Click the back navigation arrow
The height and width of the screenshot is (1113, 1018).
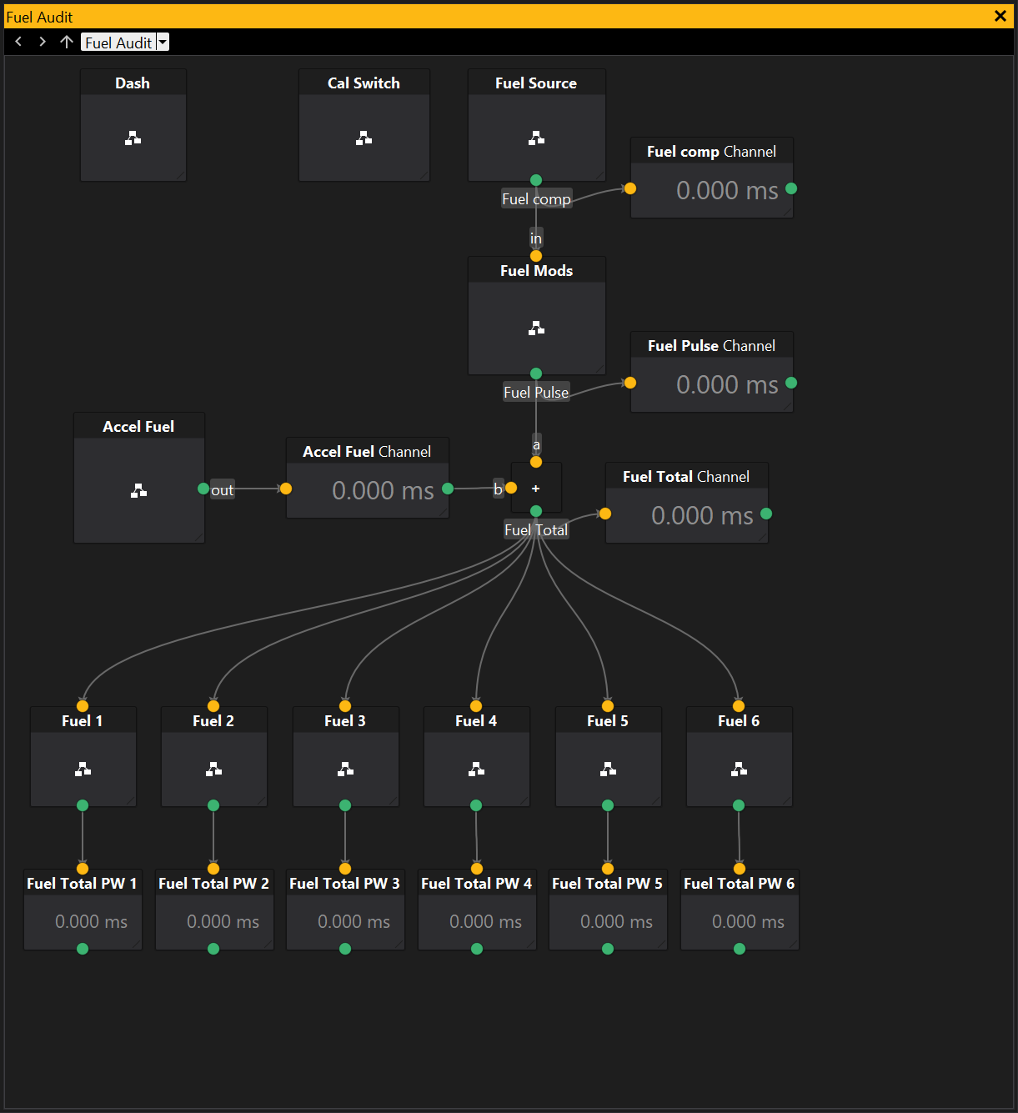18,42
